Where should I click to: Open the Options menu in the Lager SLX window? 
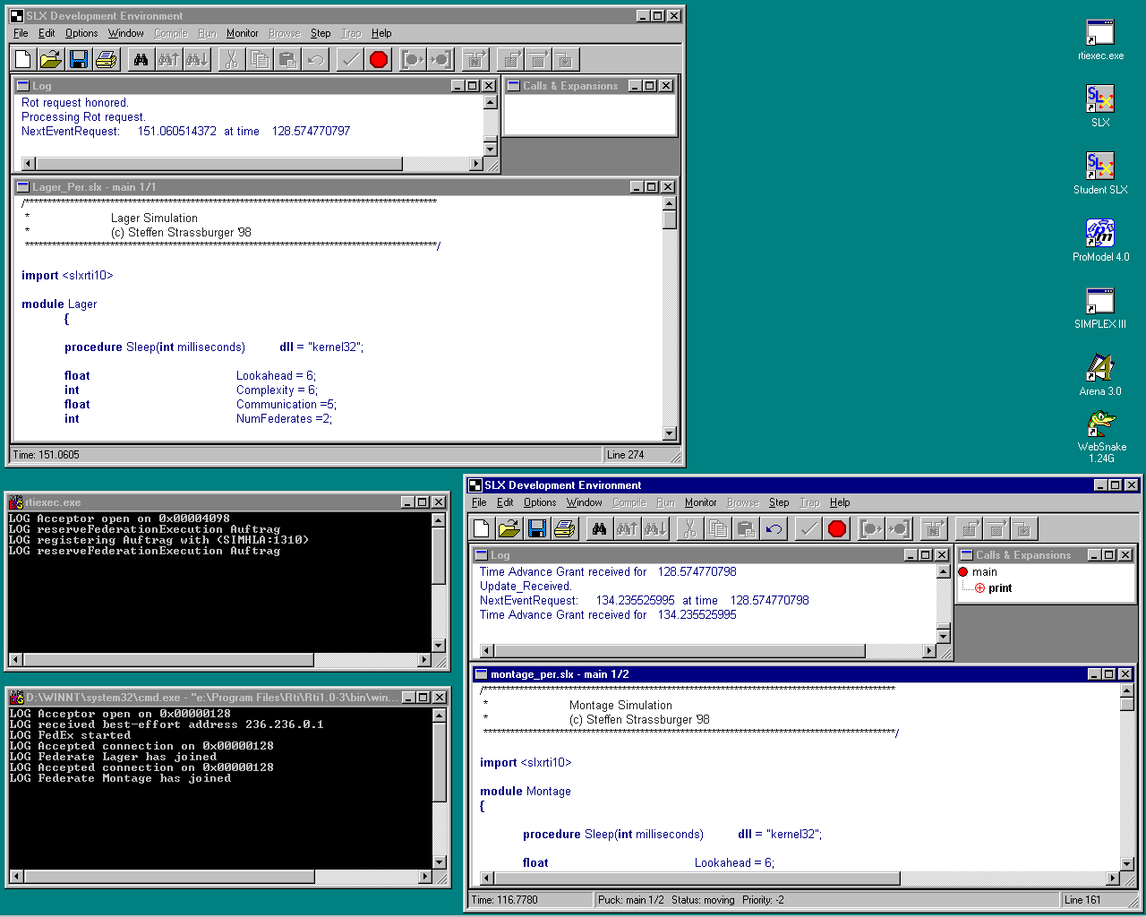[x=81, y=33]
